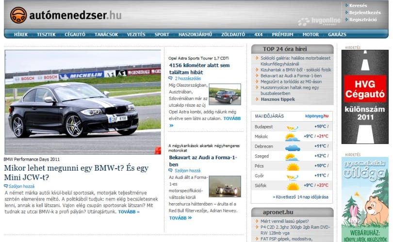Open the SPORT menu

[162, 34]
